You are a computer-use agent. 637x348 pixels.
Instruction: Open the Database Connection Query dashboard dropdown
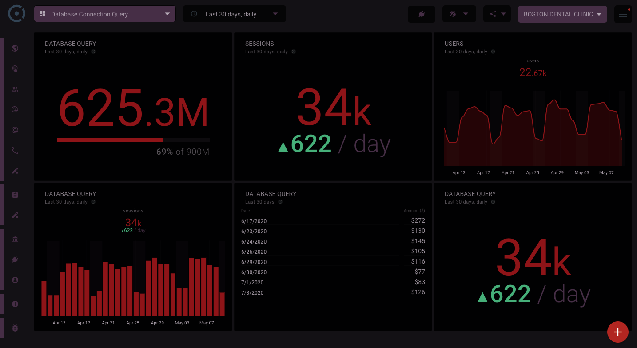[105, 14]
